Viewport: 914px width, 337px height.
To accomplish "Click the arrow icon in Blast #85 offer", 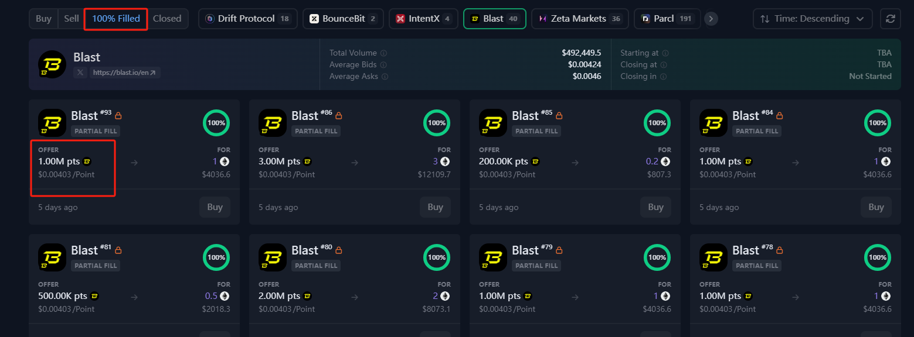I will pyautogui.click(x=575, y=162).
